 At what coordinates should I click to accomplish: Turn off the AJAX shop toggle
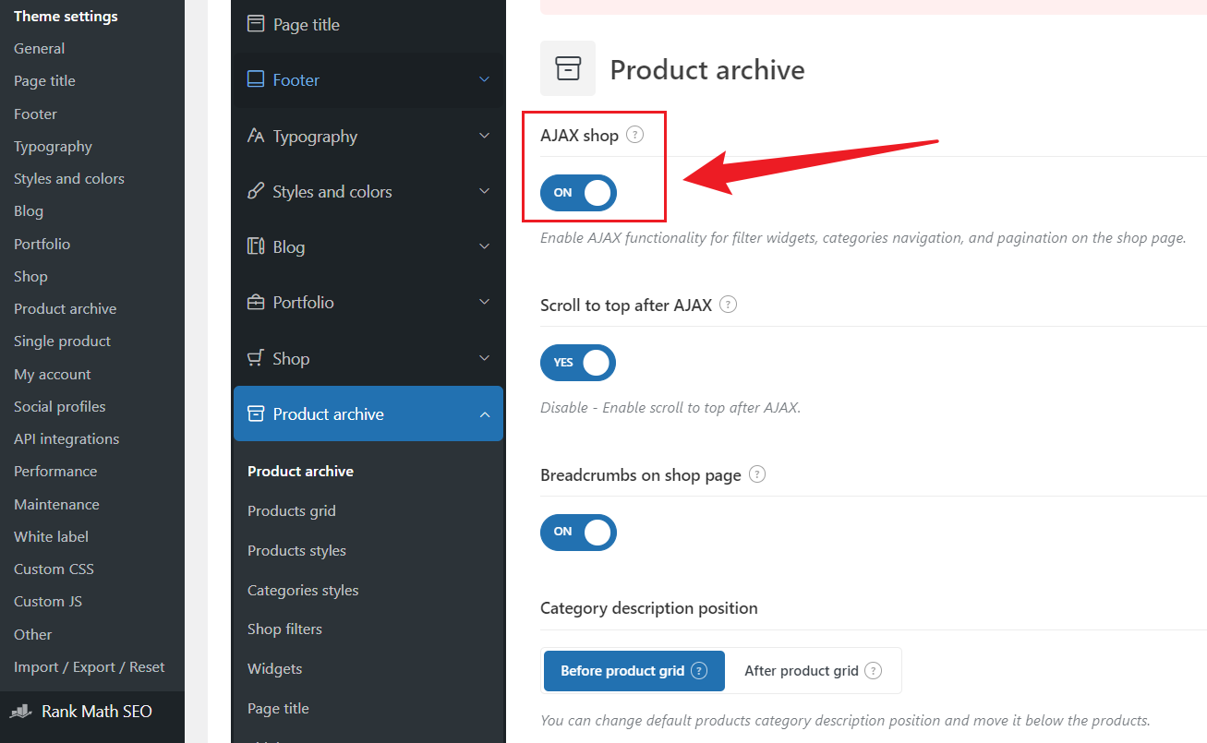pyautogui.click(x=578, y=193)
